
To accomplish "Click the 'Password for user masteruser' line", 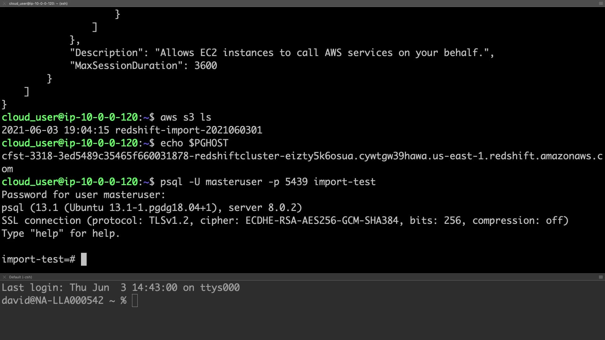I will click(x=84, y=195).
